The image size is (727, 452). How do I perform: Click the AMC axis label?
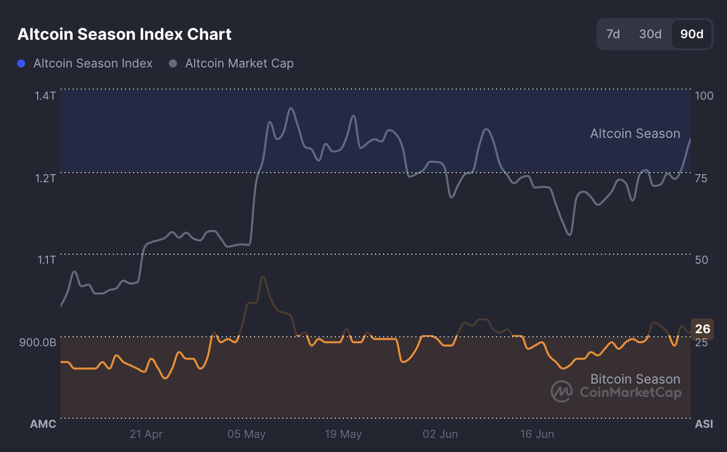coord(43,424)
